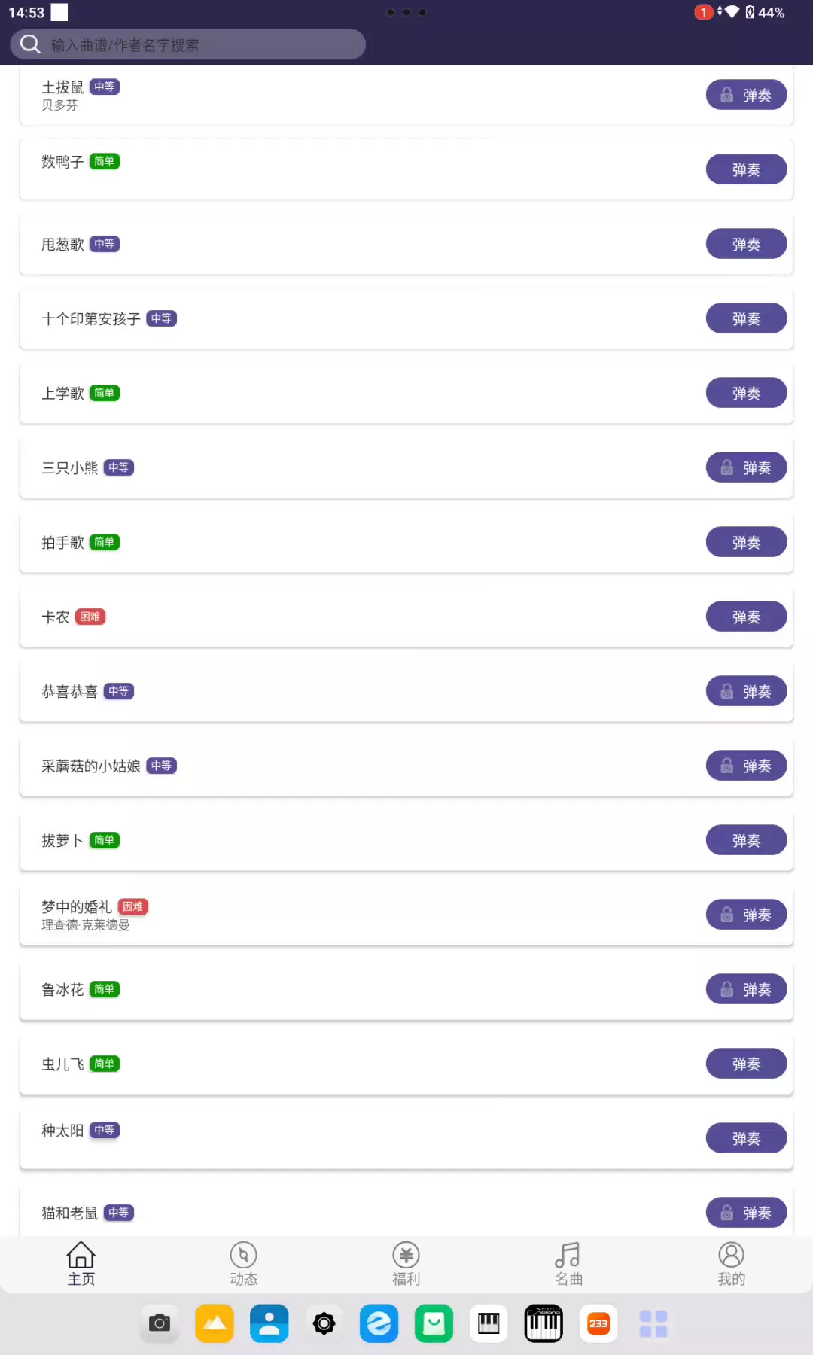This screenshot has width=813, height=1355.
Task: Tap the search magnifier icon
Action: click(x=30, y=44)
